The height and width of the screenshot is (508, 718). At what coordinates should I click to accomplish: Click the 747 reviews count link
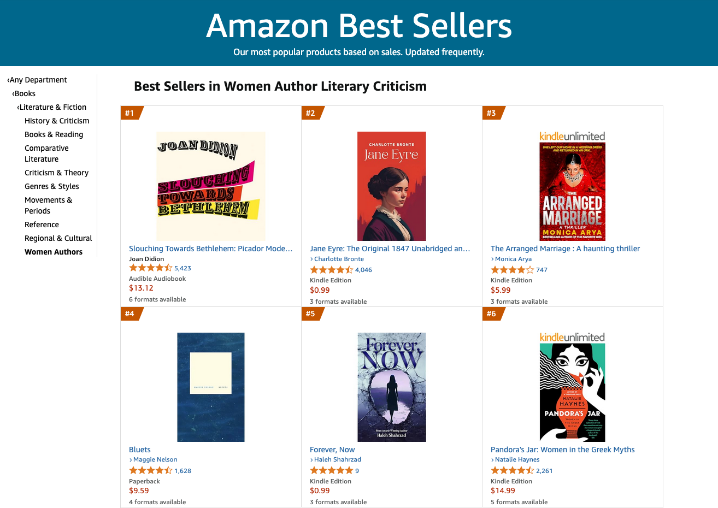click(542, 270)
